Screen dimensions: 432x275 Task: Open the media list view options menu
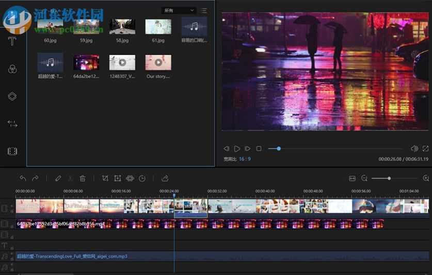click(x=204, y=10)
